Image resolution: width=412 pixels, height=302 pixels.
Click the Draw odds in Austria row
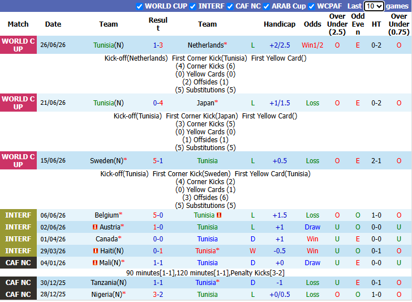point(312,227)
